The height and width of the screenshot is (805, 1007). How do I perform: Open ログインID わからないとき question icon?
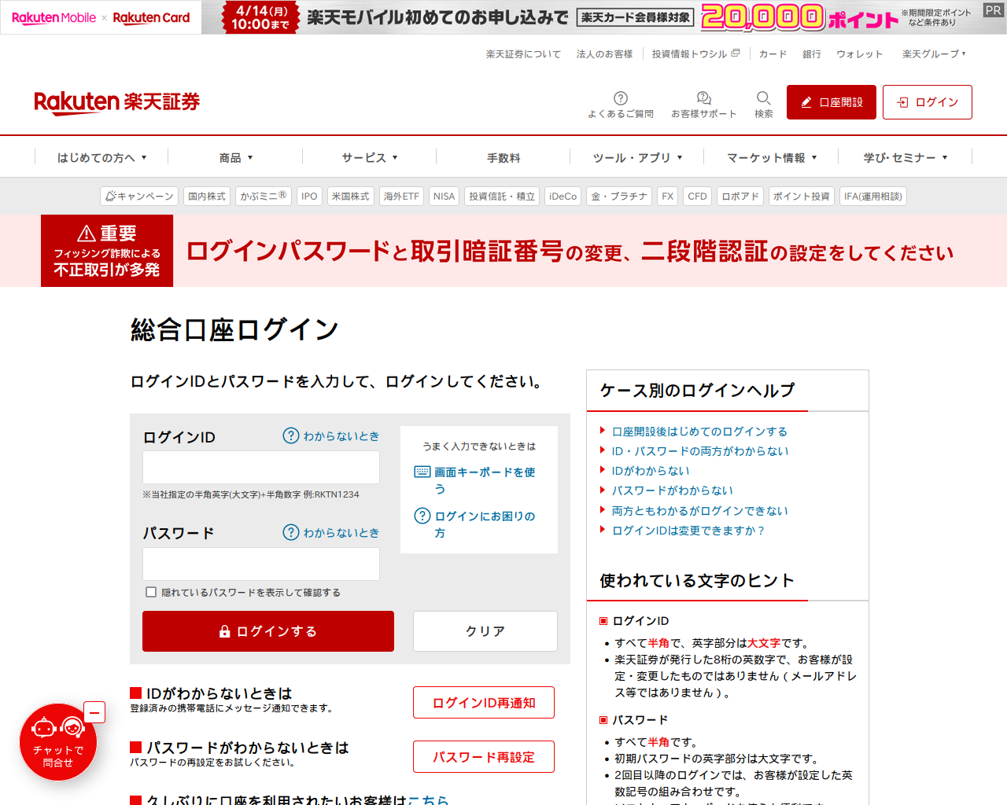(291, 436)
